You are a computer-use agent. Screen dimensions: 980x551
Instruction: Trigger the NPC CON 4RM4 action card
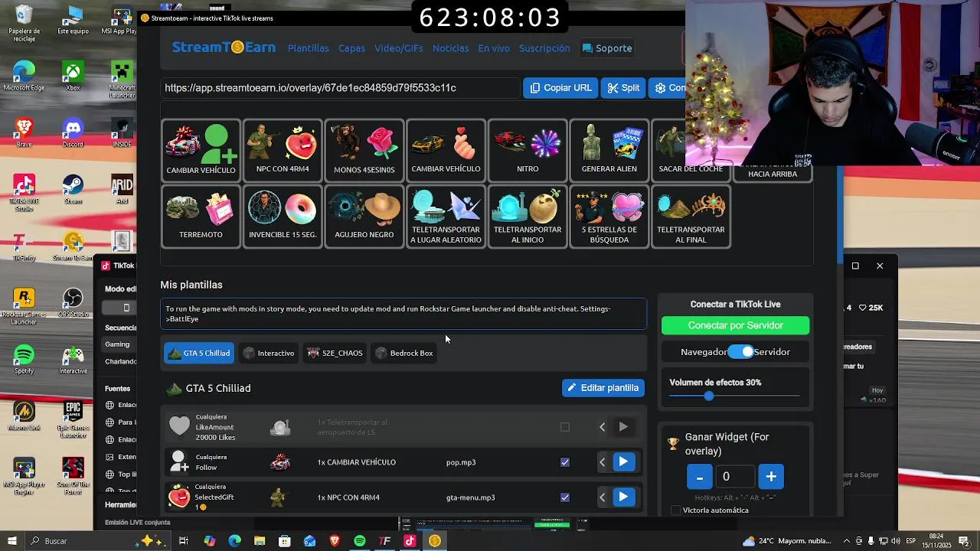coord(283,150)
